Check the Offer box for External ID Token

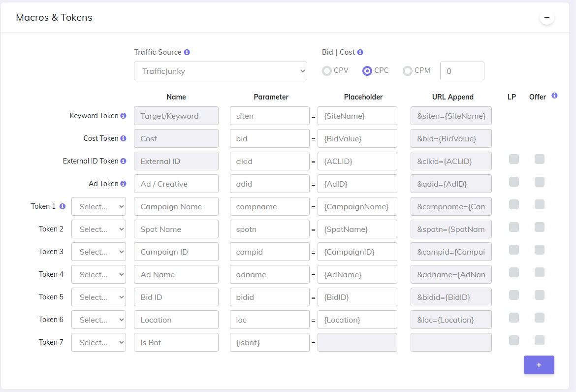pos(540,159)
